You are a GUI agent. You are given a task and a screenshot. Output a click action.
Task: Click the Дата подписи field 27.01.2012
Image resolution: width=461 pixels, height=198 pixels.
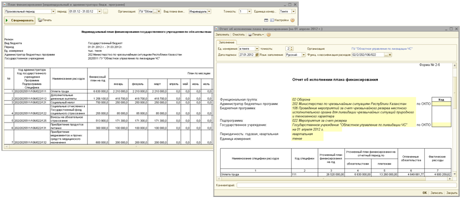coord(246,55)
